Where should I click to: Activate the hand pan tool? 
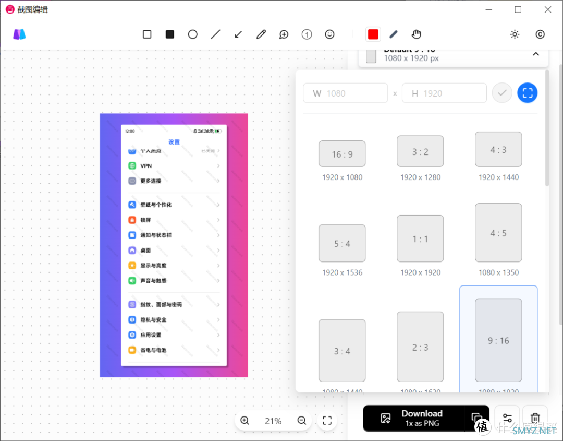pos(416,34)
